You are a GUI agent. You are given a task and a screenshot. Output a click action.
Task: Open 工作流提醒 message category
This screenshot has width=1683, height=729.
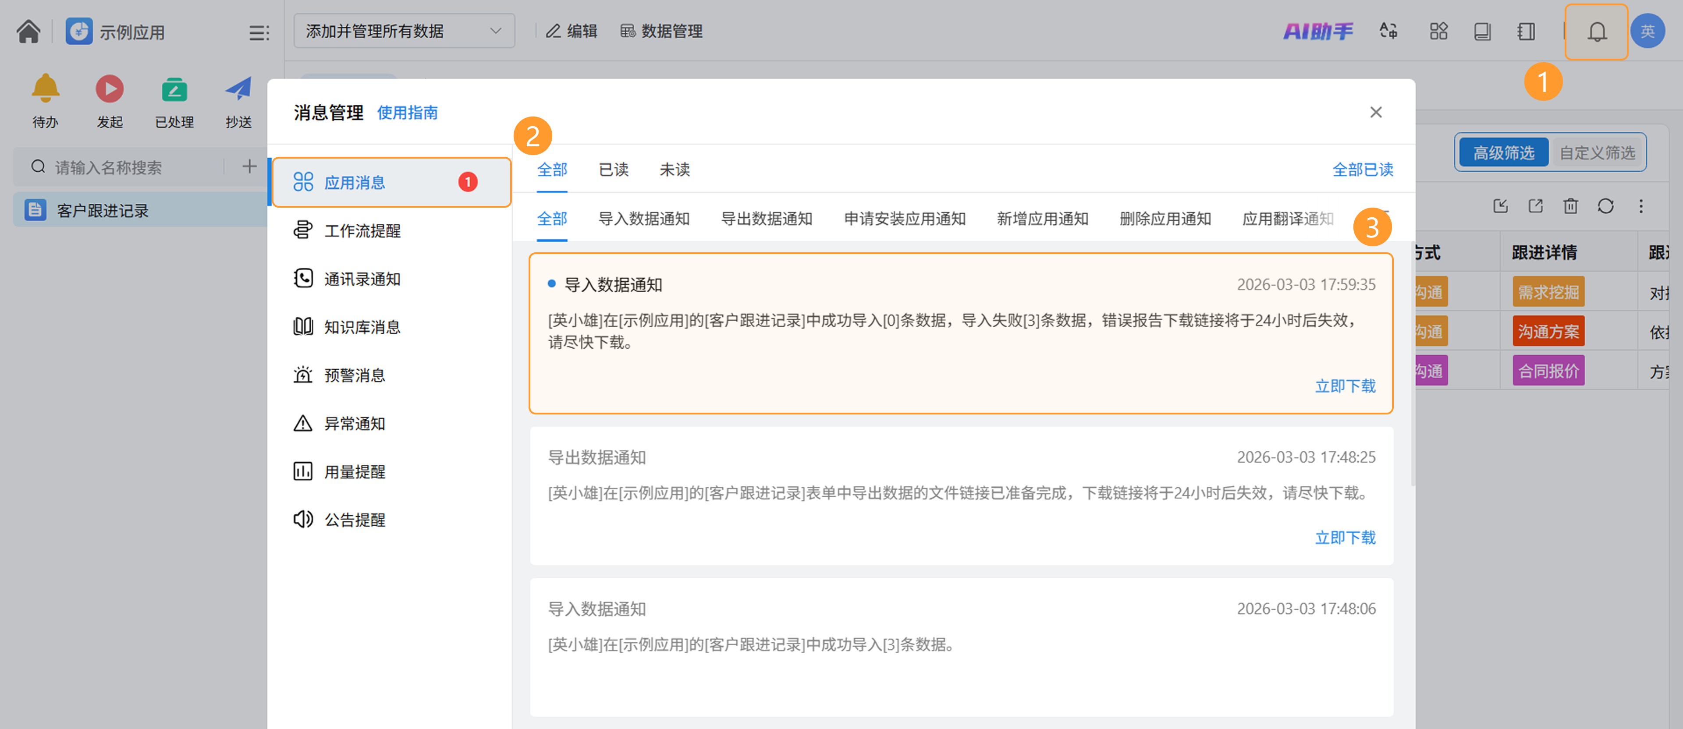362,230
